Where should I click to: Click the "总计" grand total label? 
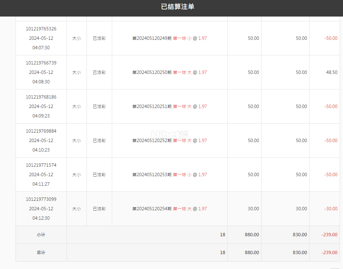(41, 252)
